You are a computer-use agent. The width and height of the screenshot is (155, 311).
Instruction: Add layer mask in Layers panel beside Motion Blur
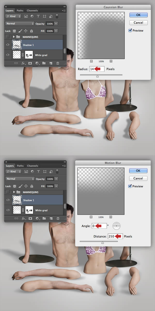[x=30, y=218]
